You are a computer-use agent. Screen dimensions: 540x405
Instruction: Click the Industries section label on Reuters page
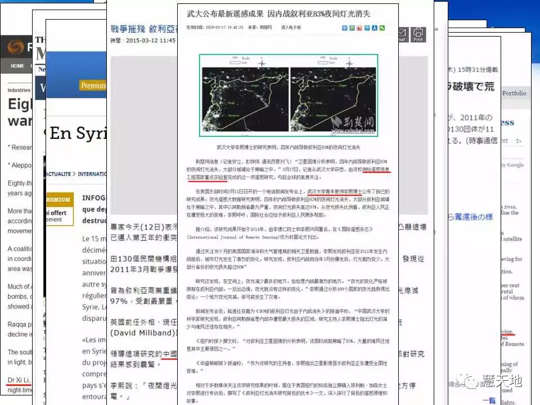[19, 90]
